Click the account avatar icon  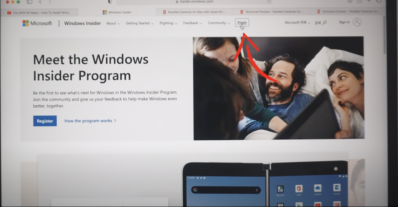[x=357, y=22]
